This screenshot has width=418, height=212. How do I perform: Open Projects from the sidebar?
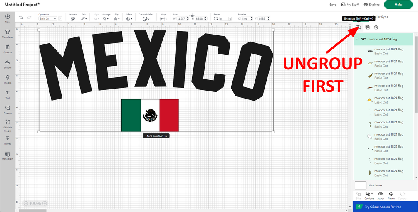pos(7,49)
